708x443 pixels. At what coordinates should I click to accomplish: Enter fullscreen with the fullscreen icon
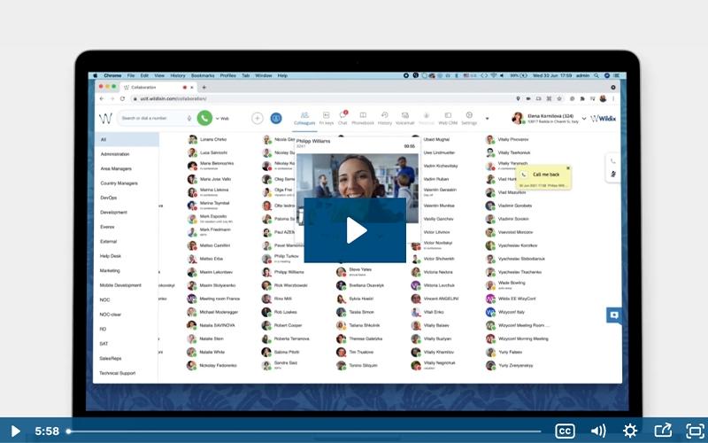click(x=696, y=431)
